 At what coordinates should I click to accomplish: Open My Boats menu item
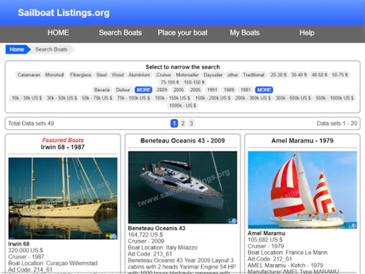[x=245, y=33]
